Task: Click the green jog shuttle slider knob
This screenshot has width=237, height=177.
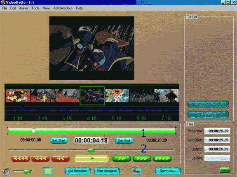Action: pyautogui.click(x=92, y=150)
